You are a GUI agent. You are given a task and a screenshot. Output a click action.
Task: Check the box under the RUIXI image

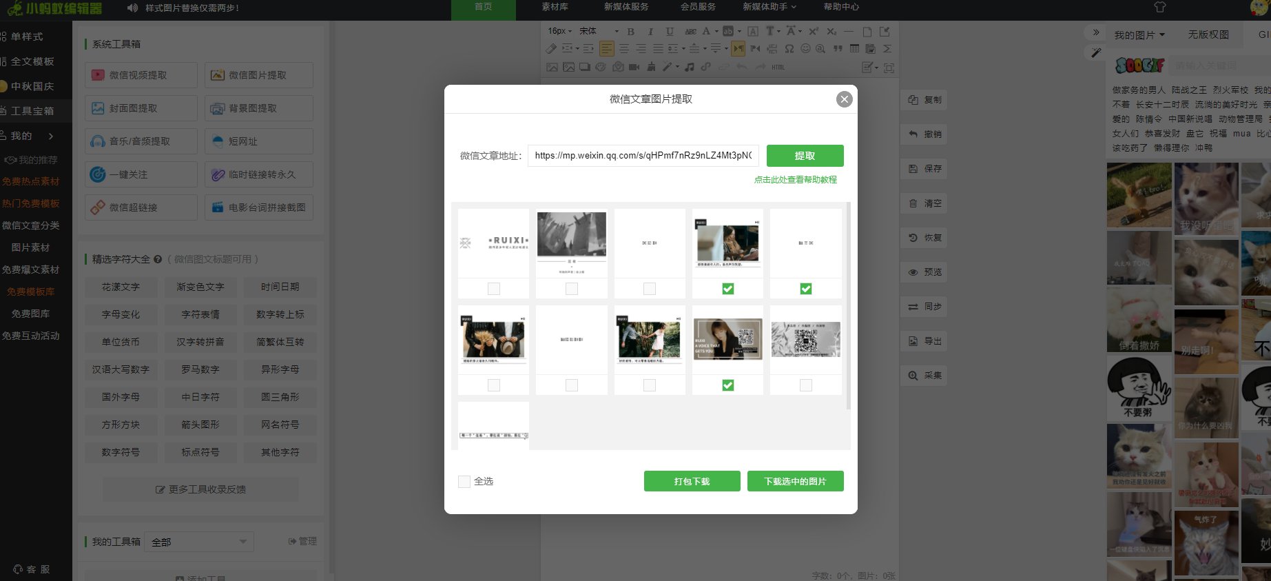(494, 289)
